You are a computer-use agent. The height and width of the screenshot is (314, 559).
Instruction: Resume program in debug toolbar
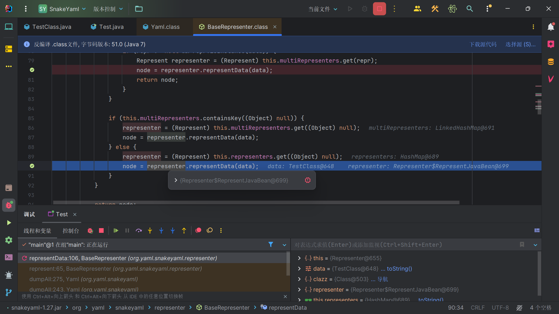pyautogui.click(x=116, y=230)
